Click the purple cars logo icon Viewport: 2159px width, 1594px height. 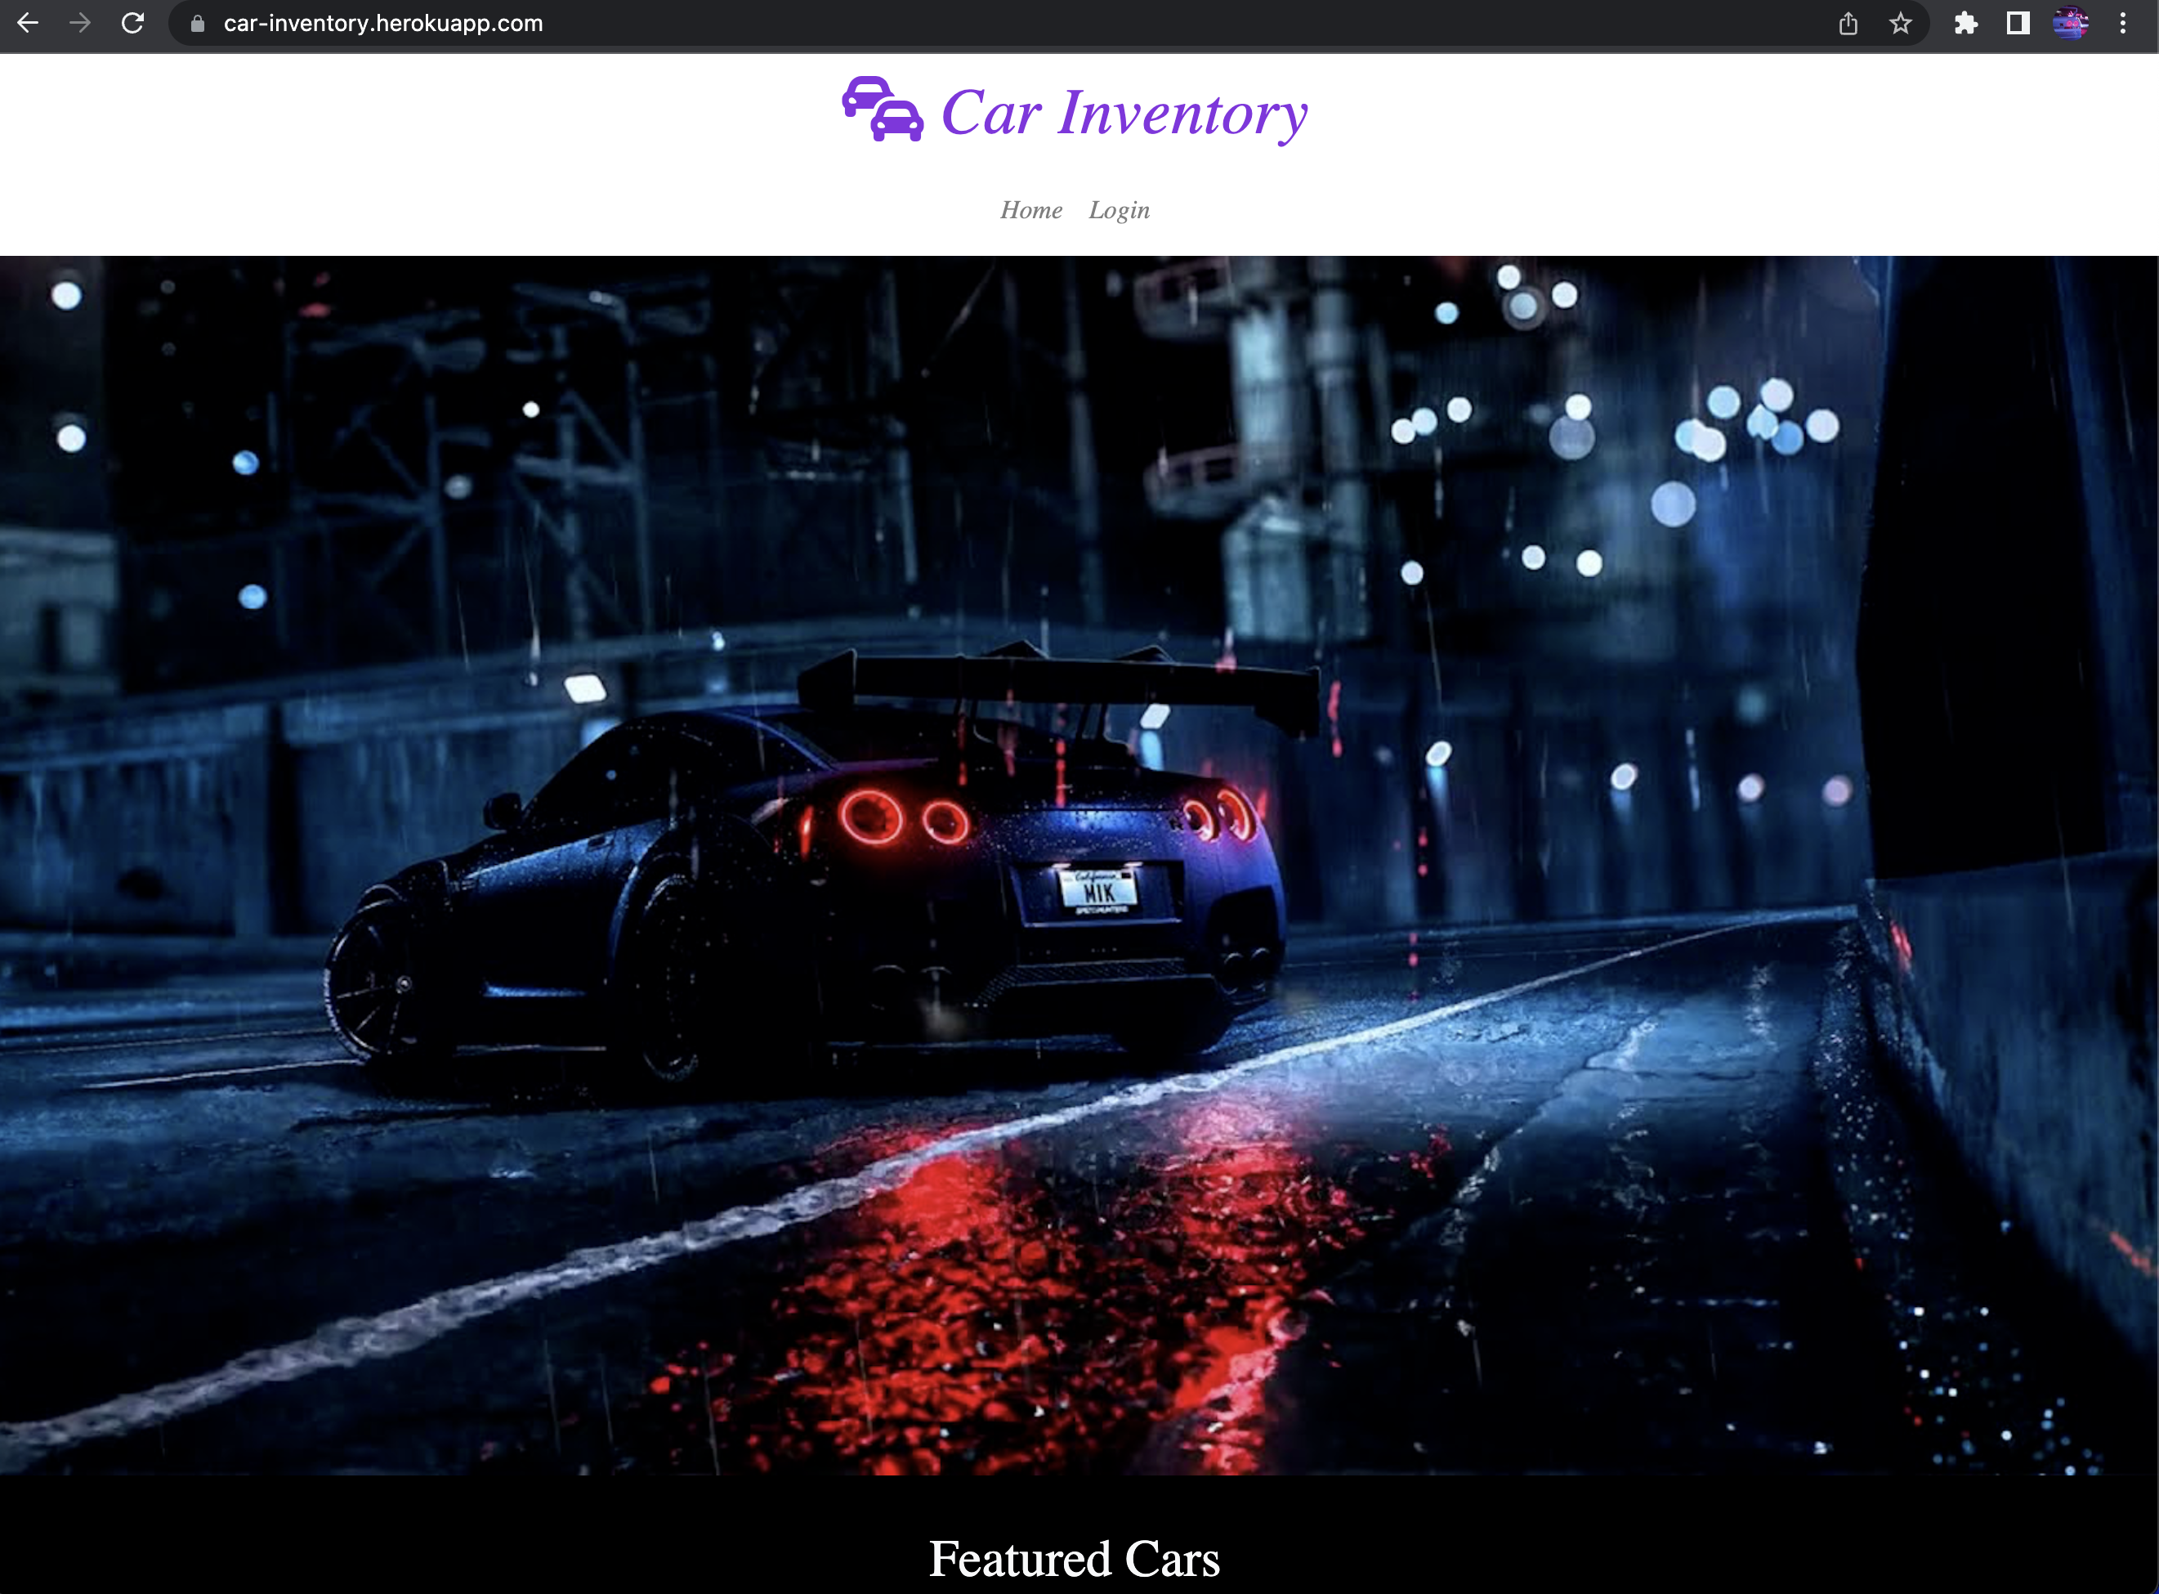pos(883,109)
